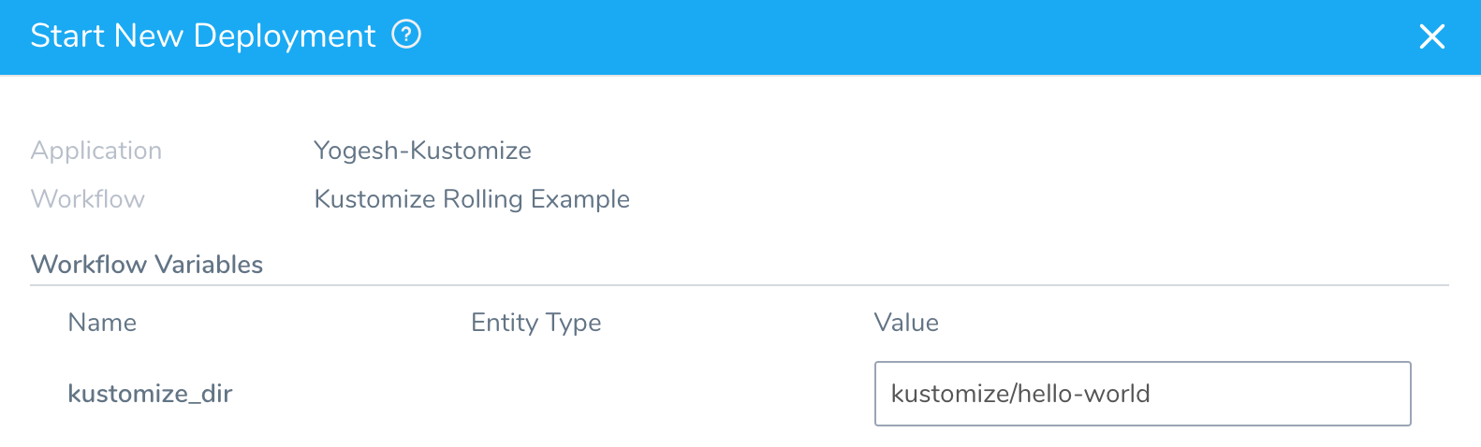Screen dimensions: 1481x447
Task: Click the Workflow field label
Action: 88,199
